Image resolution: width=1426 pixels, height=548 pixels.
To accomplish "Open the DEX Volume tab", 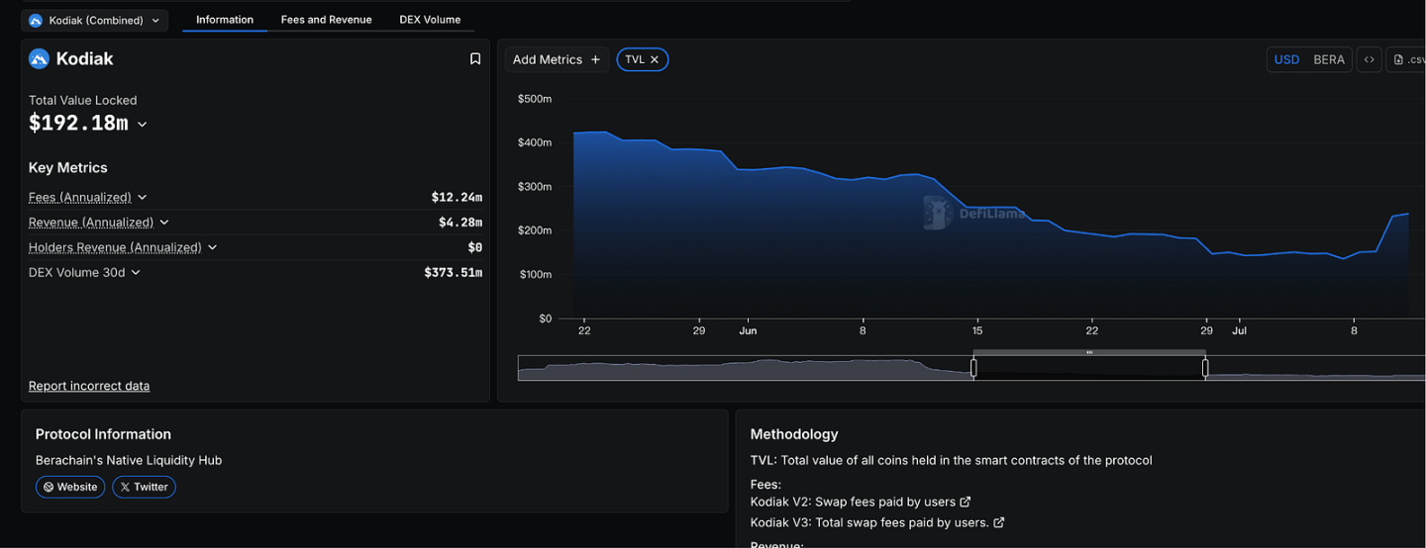I will pos(430,20).
